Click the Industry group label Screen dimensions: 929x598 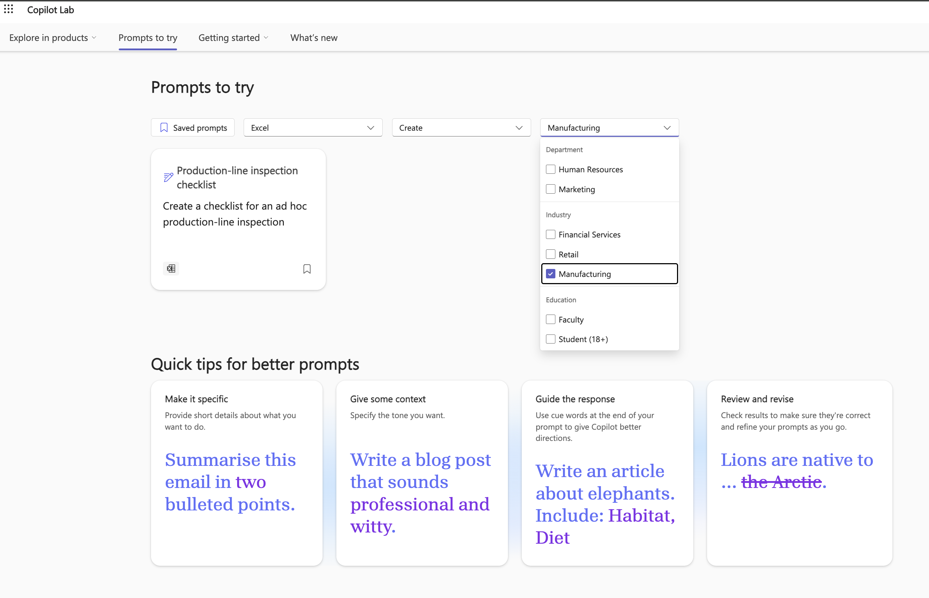[558, 215]
